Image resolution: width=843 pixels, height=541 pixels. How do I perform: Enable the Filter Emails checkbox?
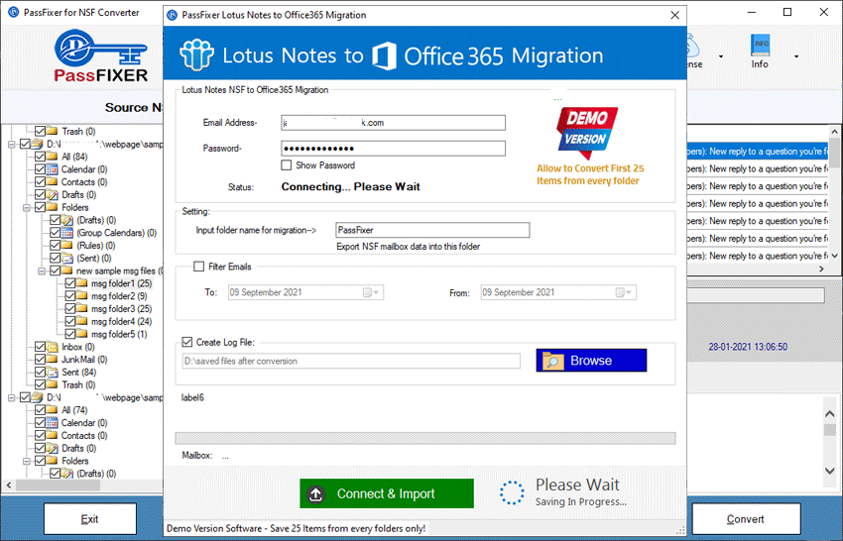click(199, 267)
